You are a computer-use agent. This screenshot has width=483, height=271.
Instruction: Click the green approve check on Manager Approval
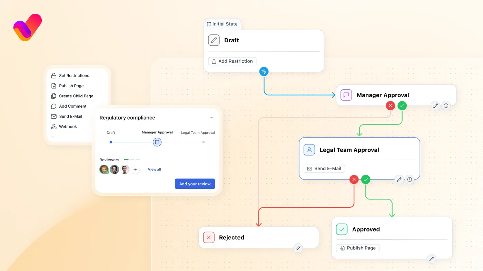pos(402,106)
